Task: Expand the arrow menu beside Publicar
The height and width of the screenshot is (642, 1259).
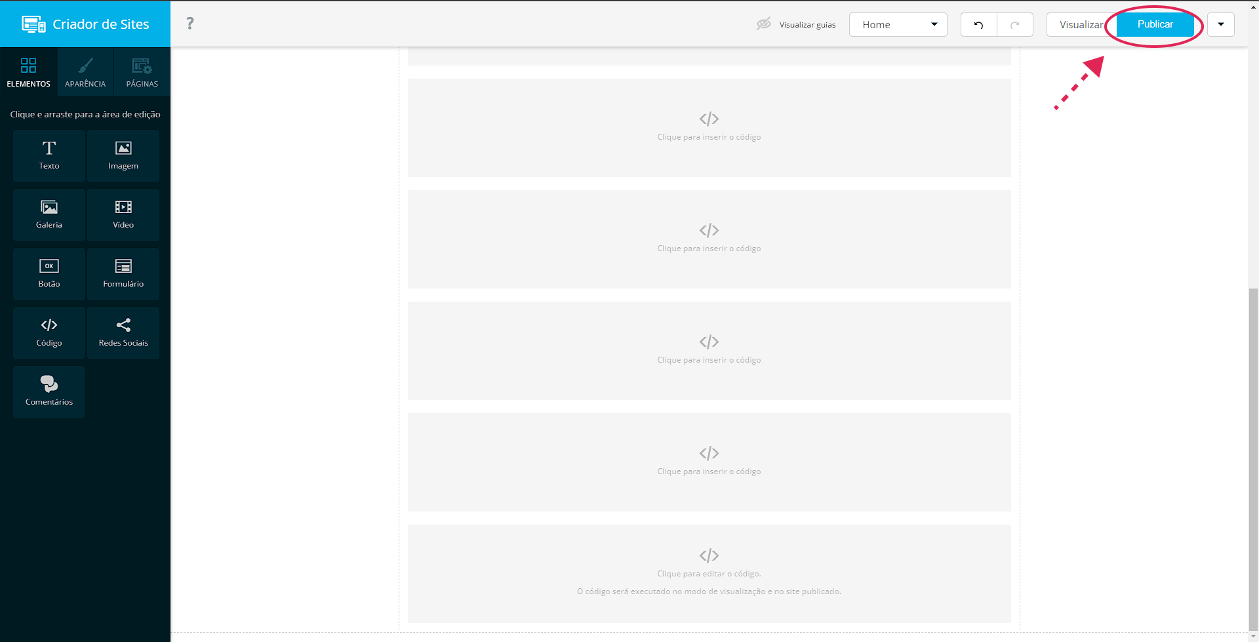Action: (x=1221, y=25)
